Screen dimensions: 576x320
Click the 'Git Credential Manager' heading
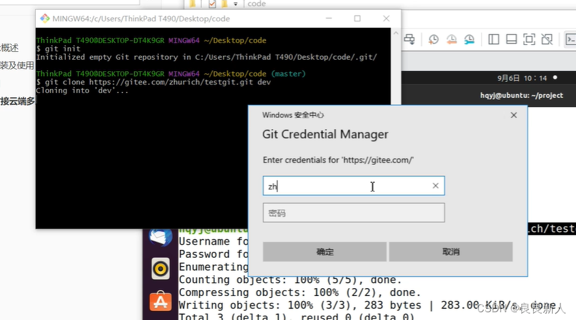[325, 134]
